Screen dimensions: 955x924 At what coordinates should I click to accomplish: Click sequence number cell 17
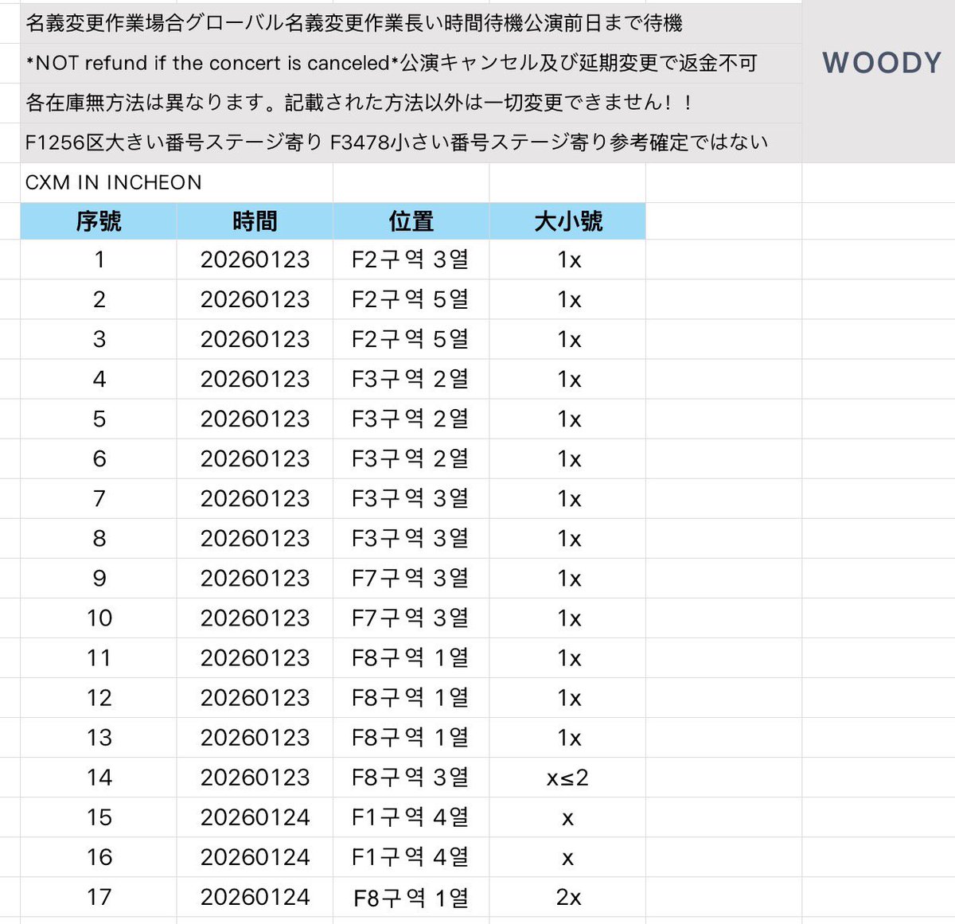(99, 897)
